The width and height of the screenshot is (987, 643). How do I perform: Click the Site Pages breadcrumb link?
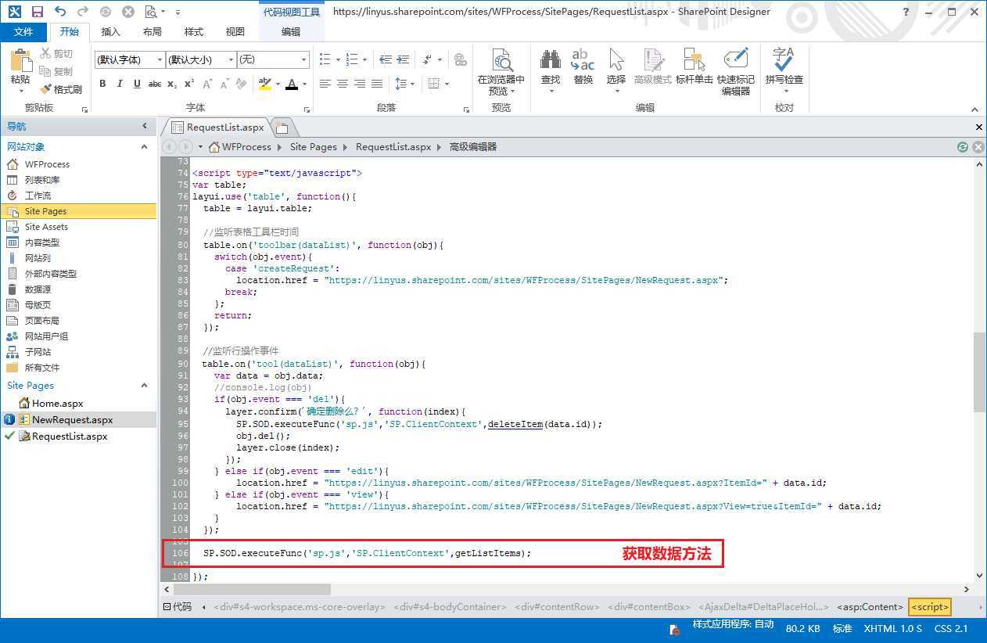[x=314, y=147]
